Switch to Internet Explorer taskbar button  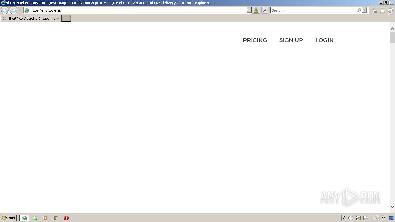[24, 218]
